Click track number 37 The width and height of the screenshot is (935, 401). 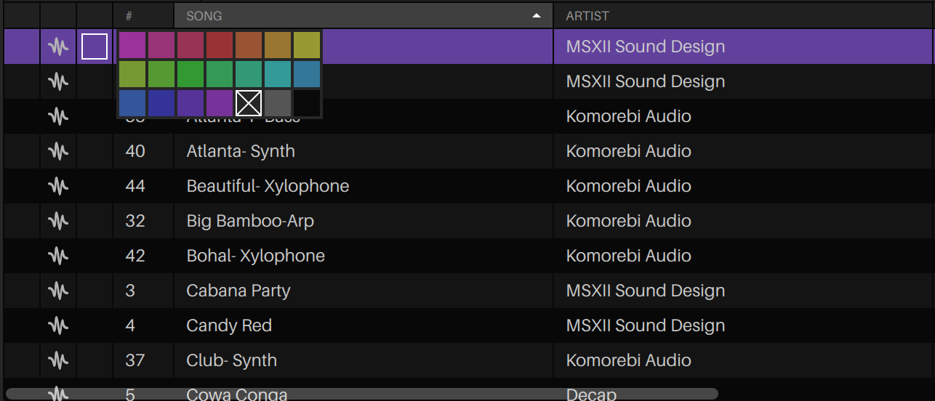135,360
